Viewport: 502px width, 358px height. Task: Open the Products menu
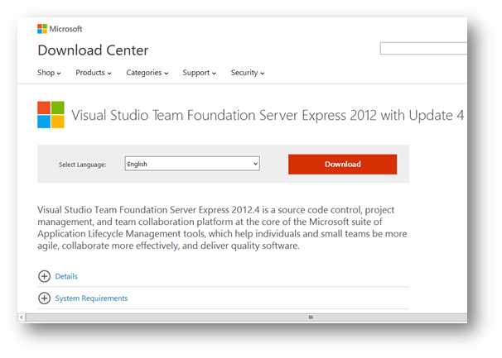point(94,73)
